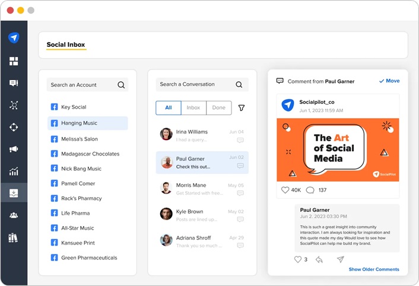Open Irina Williams conversation

point(202,136)
